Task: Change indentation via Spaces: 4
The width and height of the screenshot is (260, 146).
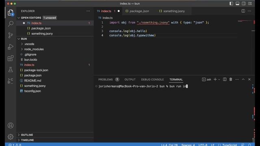Action: coord(188,145)
